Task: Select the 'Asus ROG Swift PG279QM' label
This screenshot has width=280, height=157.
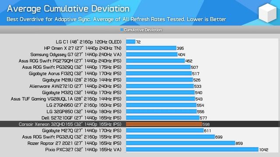Action: pyautogui.click(x=70, y=61)
